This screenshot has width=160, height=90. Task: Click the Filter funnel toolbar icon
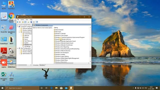tap(37, 22)
